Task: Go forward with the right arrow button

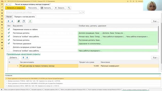Action: pyautogui.click(x=10, y=4)
